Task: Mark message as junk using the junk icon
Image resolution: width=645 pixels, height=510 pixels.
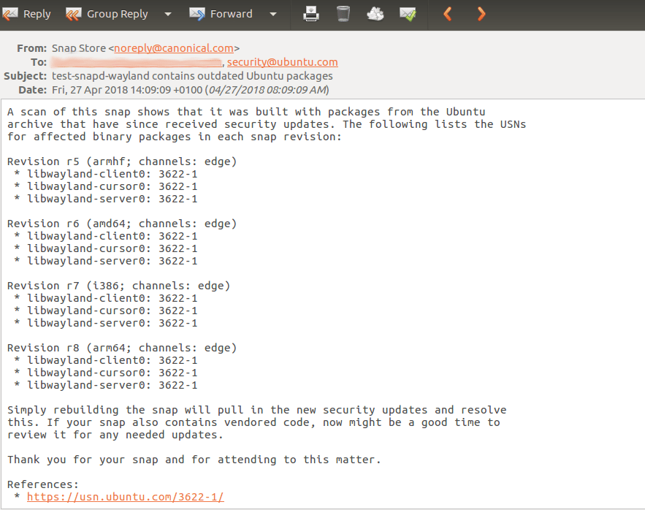Action: pos(375,14)
